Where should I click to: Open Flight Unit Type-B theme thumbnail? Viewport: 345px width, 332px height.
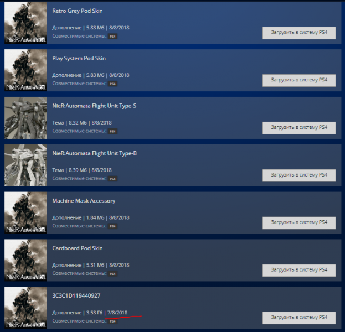pos(25,165)
